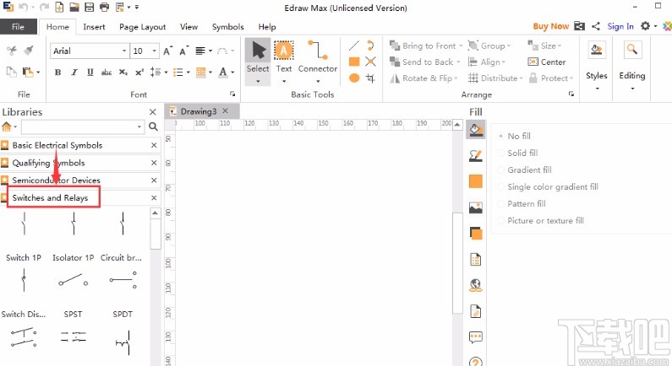Click the share icon

click(596, 26)
